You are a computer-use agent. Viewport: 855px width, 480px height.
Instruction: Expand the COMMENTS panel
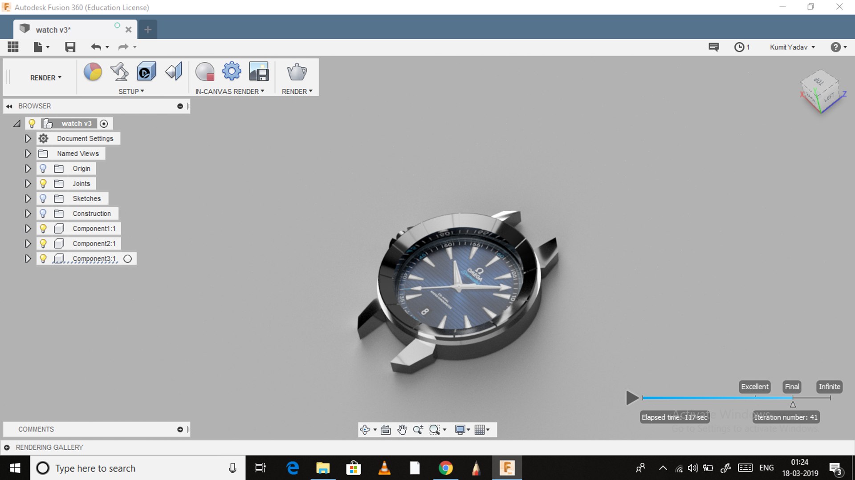(180, 429)
